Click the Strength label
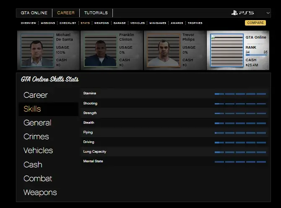Image resolution: width=281 pixels, height=208 pixels. pos(90,113)
